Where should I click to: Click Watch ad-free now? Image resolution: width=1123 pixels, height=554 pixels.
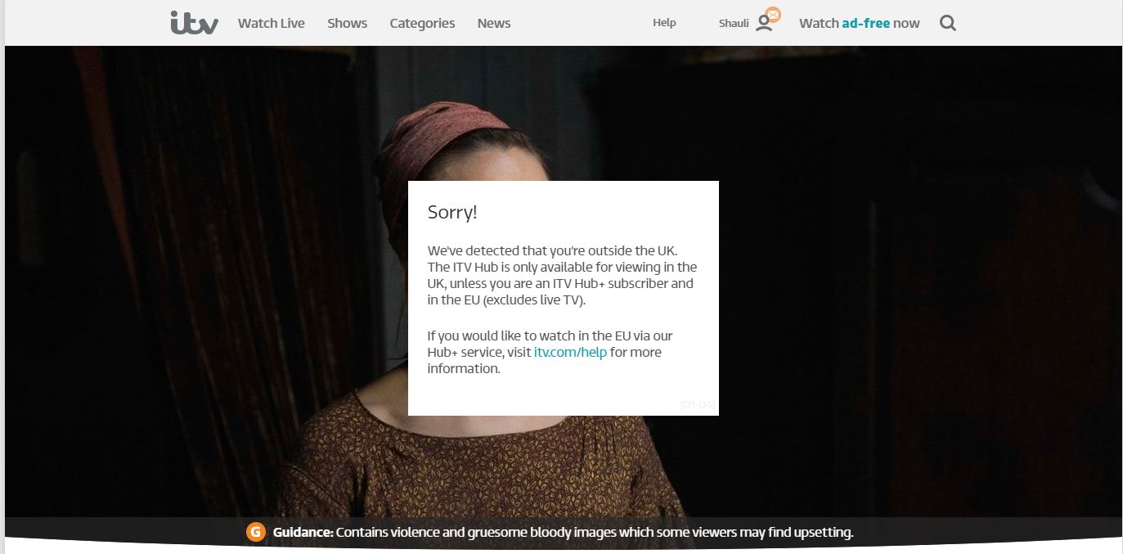[860, 23]
